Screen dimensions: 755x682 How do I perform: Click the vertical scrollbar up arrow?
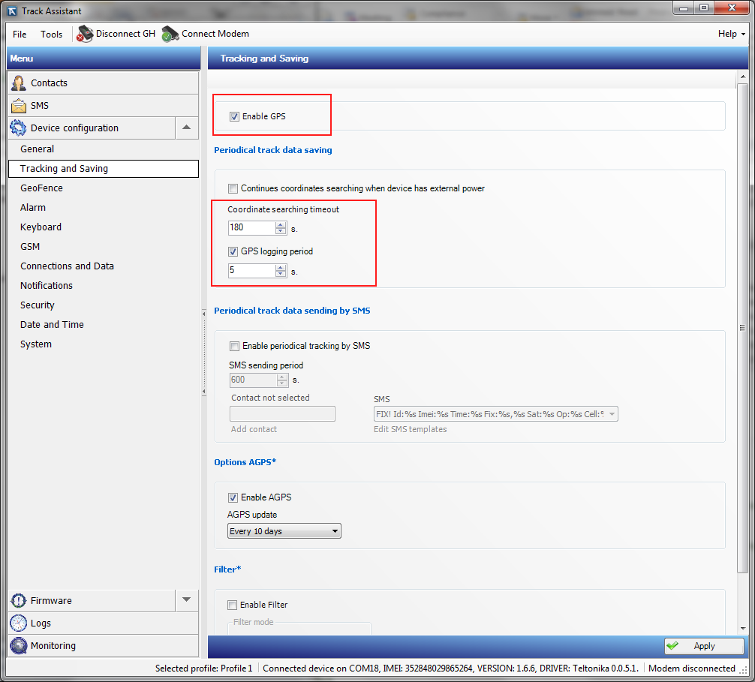pyautogui.click(x=743, y=77)
